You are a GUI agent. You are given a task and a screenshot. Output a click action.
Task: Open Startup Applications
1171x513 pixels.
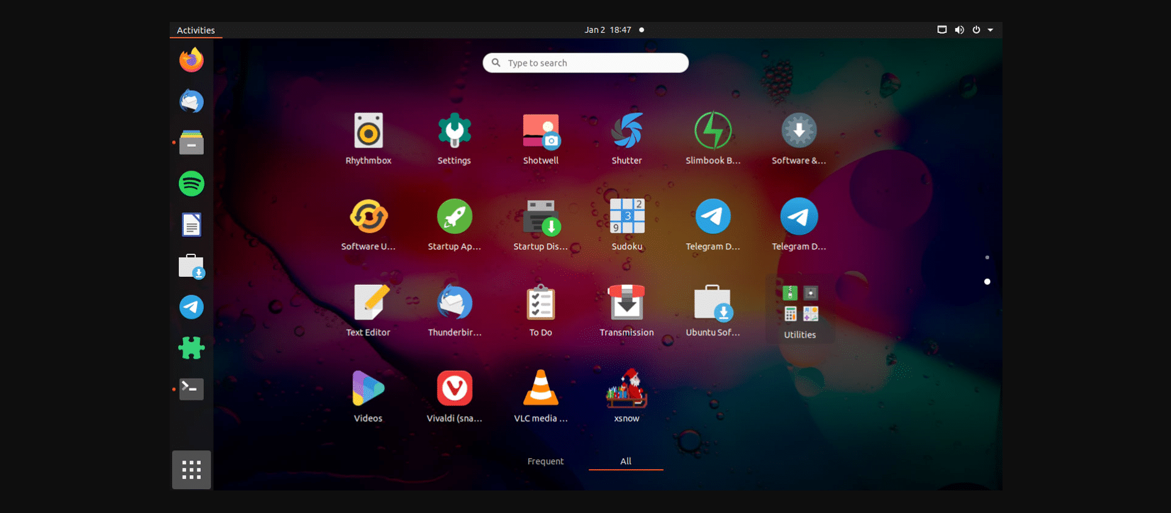click(x=454, y=224)
